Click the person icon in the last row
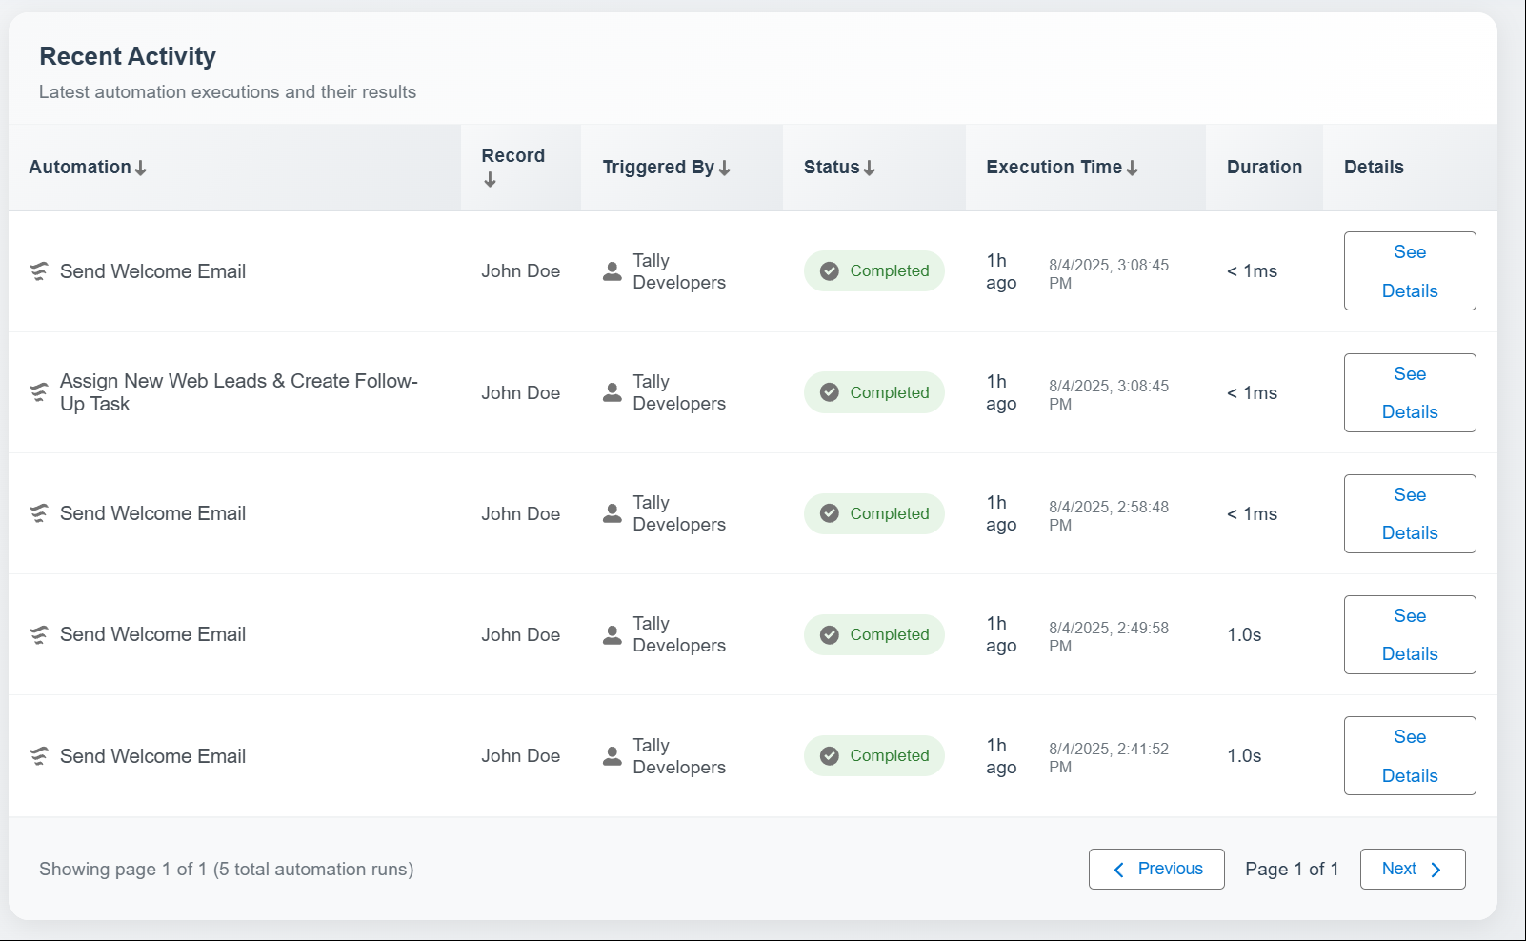This screenshot has width=1526, height=941. coord(611,755)
